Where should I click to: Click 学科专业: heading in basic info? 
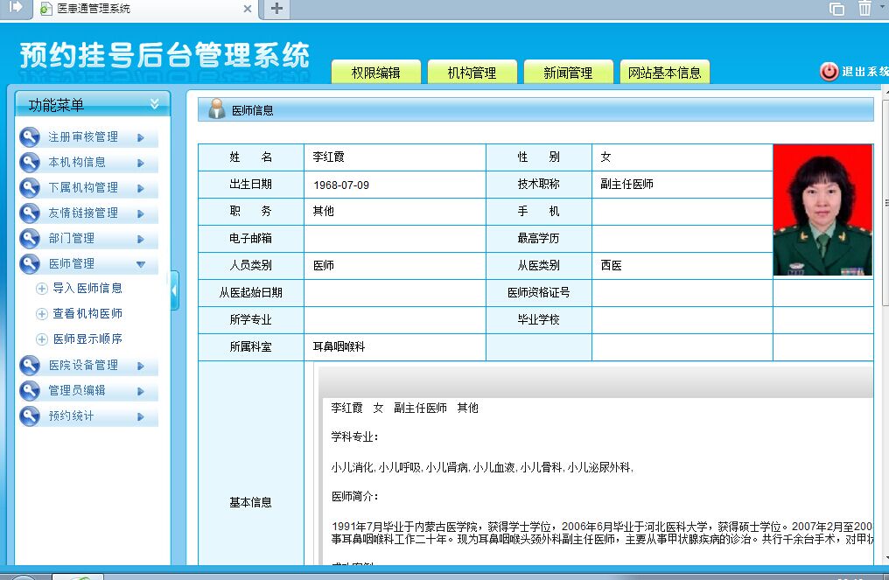click(x=355, y=437)
